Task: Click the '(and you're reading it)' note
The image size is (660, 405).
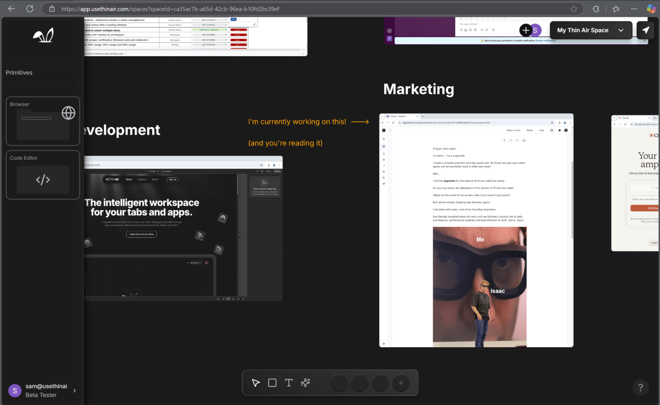Action: click(x=286, y=143)
